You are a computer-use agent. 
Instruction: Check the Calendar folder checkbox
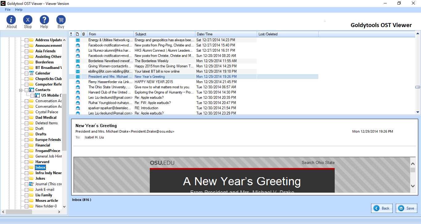[x=27, y=74]
